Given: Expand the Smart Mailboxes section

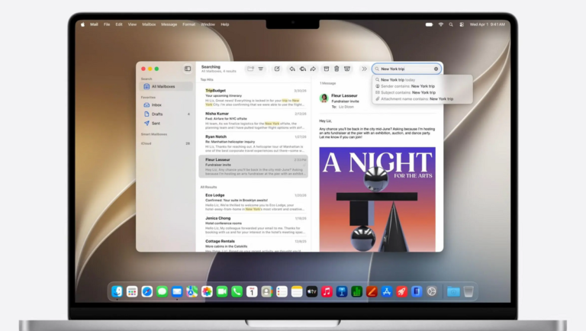Looking at the screenshot, I should 154,134.
